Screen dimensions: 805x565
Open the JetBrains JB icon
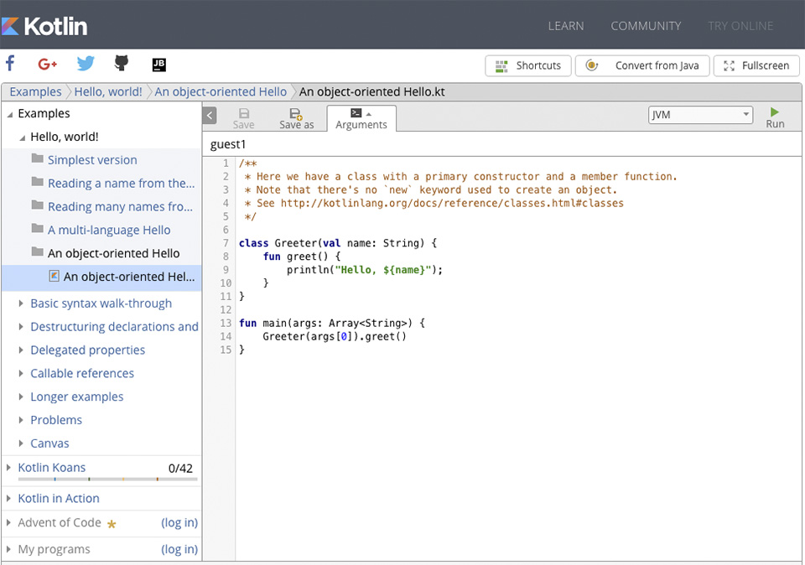tap(159, 65)
